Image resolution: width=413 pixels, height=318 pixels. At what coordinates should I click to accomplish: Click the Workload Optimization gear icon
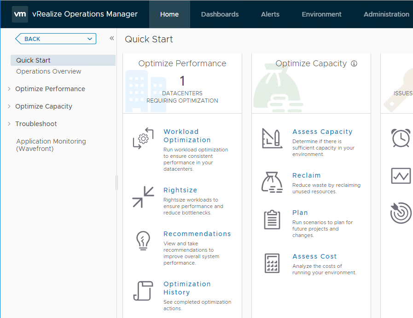point(143,139)
